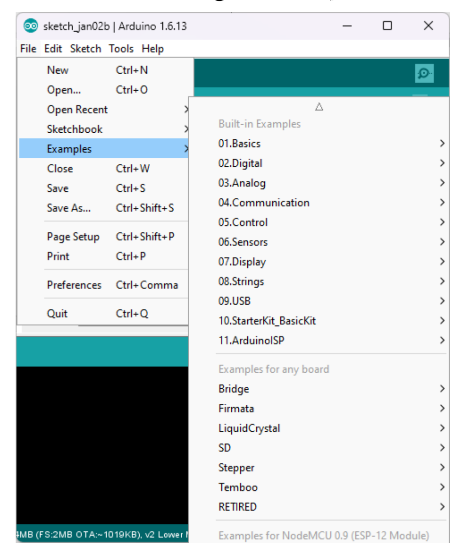Viewport: 462px width, 555px height.
Task: Click Quit in the File menu
Action: 57,313
